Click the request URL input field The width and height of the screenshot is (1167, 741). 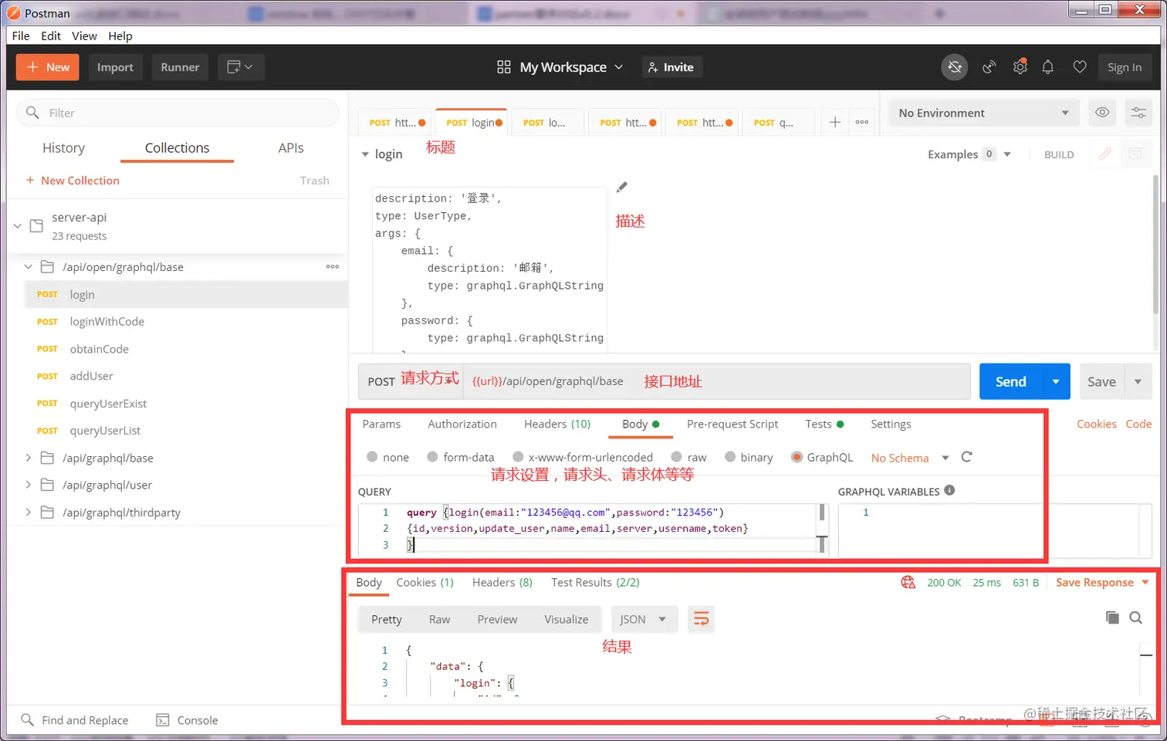click(x=716, y=381)
